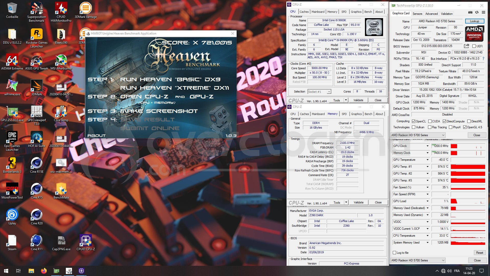The width and height of the screenshot is (490, 276).
Task: Open the ASUS GPU Tweak icon
Action: tap(37, 62)
